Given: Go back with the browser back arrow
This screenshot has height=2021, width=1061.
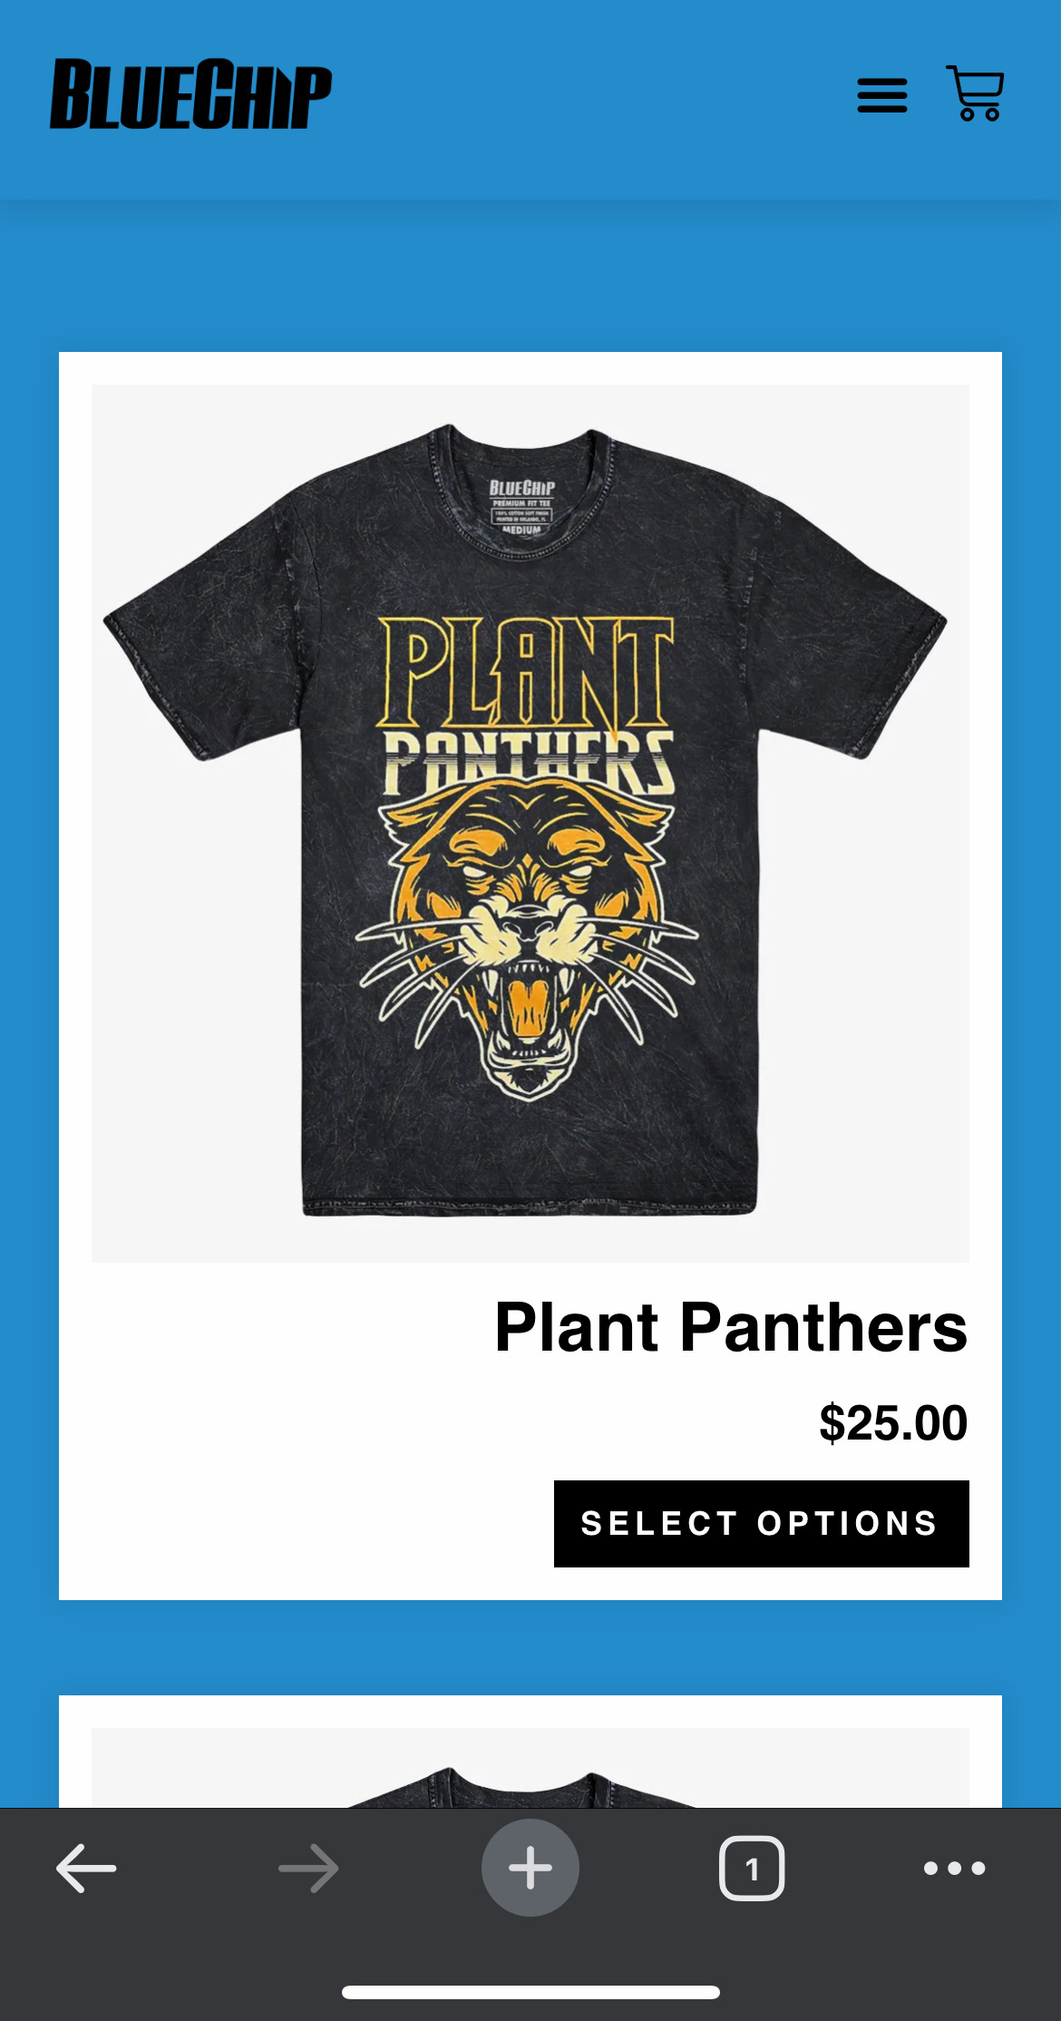Looking at the screenshot, I should pos(86,1868).
